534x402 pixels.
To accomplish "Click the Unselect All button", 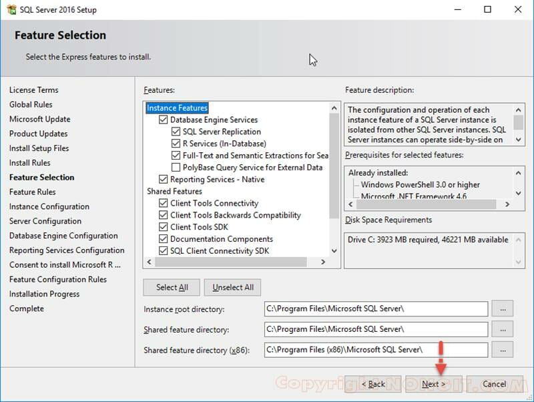I will (x=232, y=287).
